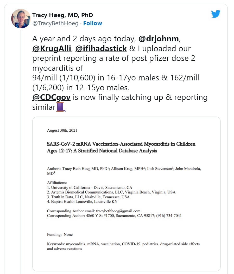Click the display name Tracy Høeg, MD, PhD
Viewport: 234px width, 274px height.
pos(62,15)
